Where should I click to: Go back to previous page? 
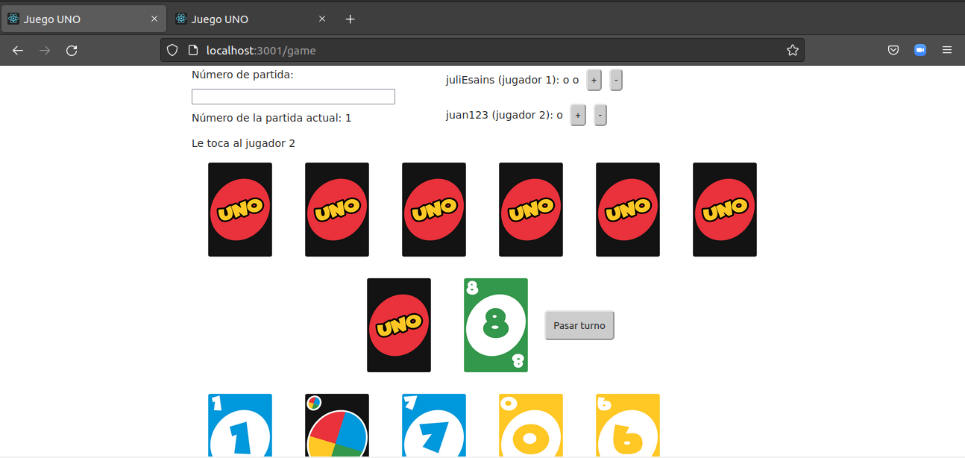(18, 50)
